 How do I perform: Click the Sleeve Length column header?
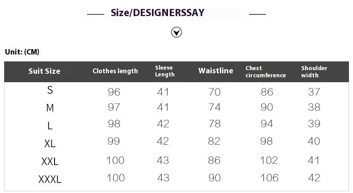tap(165, 71)
